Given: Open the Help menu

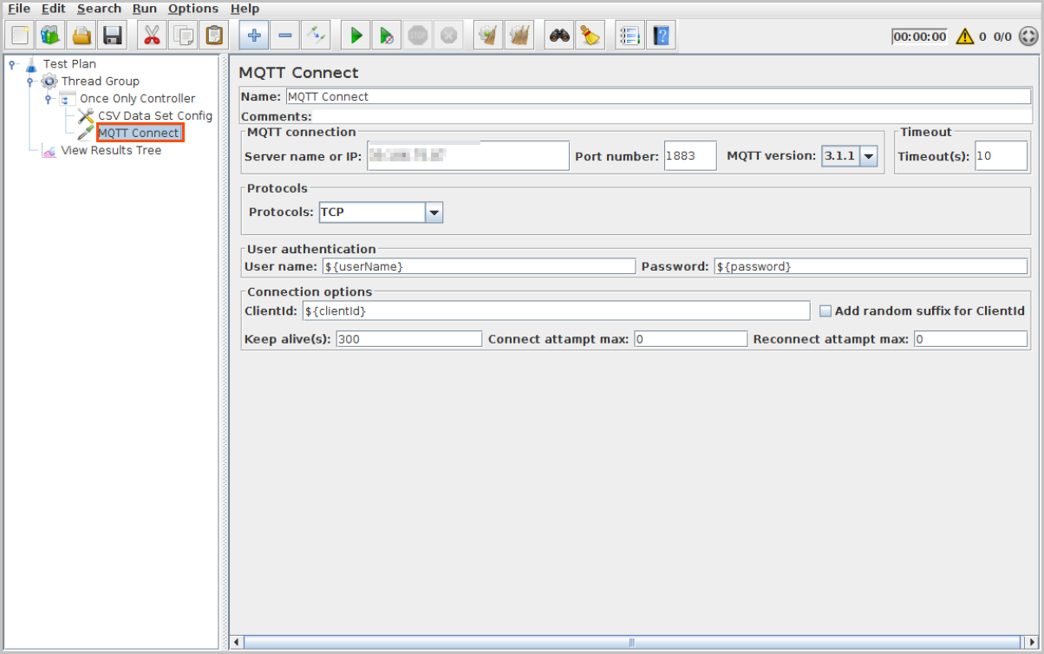Looking at the screenshot, I should tap(245, 9).
